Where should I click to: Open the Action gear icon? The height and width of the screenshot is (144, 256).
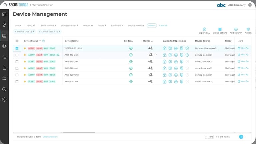click(x=248, y=29)
